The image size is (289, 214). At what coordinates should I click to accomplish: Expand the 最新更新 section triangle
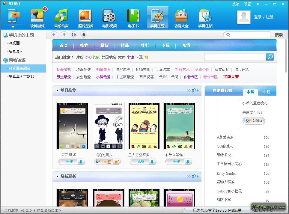click(x=58, y=177)
